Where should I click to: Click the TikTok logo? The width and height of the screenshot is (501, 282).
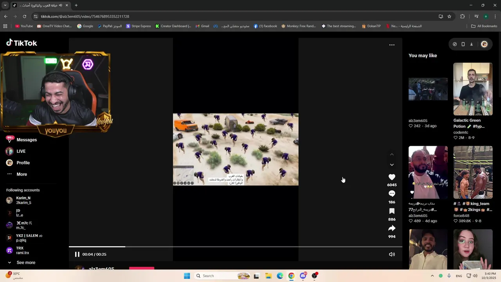[22, 43]
